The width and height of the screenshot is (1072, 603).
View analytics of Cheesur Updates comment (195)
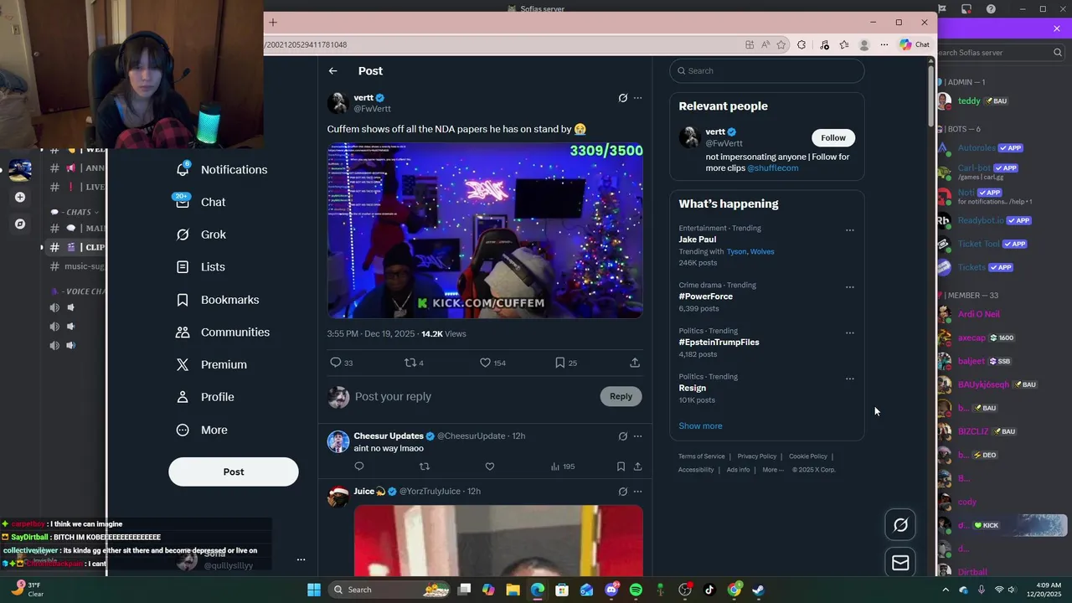(562, 466)
